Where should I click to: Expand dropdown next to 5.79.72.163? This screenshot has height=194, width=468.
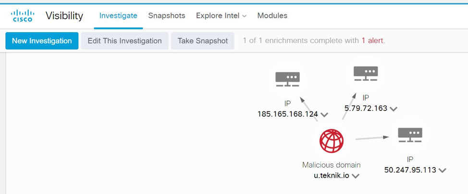pos(394,109)
